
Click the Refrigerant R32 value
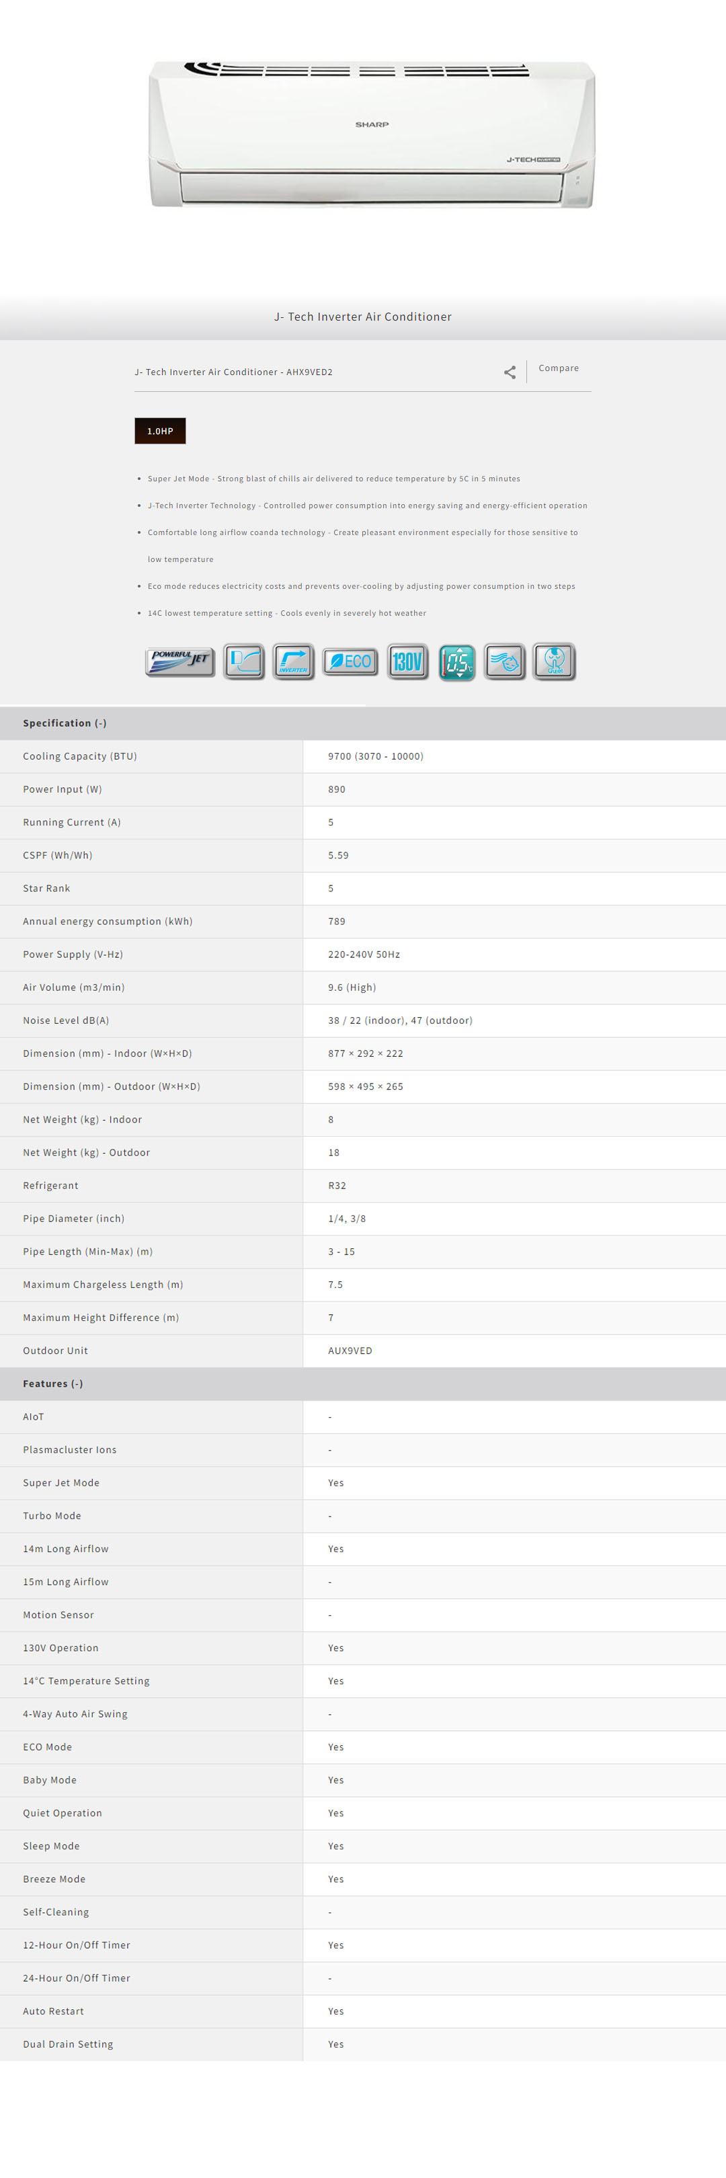pos(336,1185)
